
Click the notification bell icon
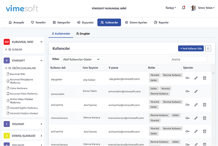point(183,8)
